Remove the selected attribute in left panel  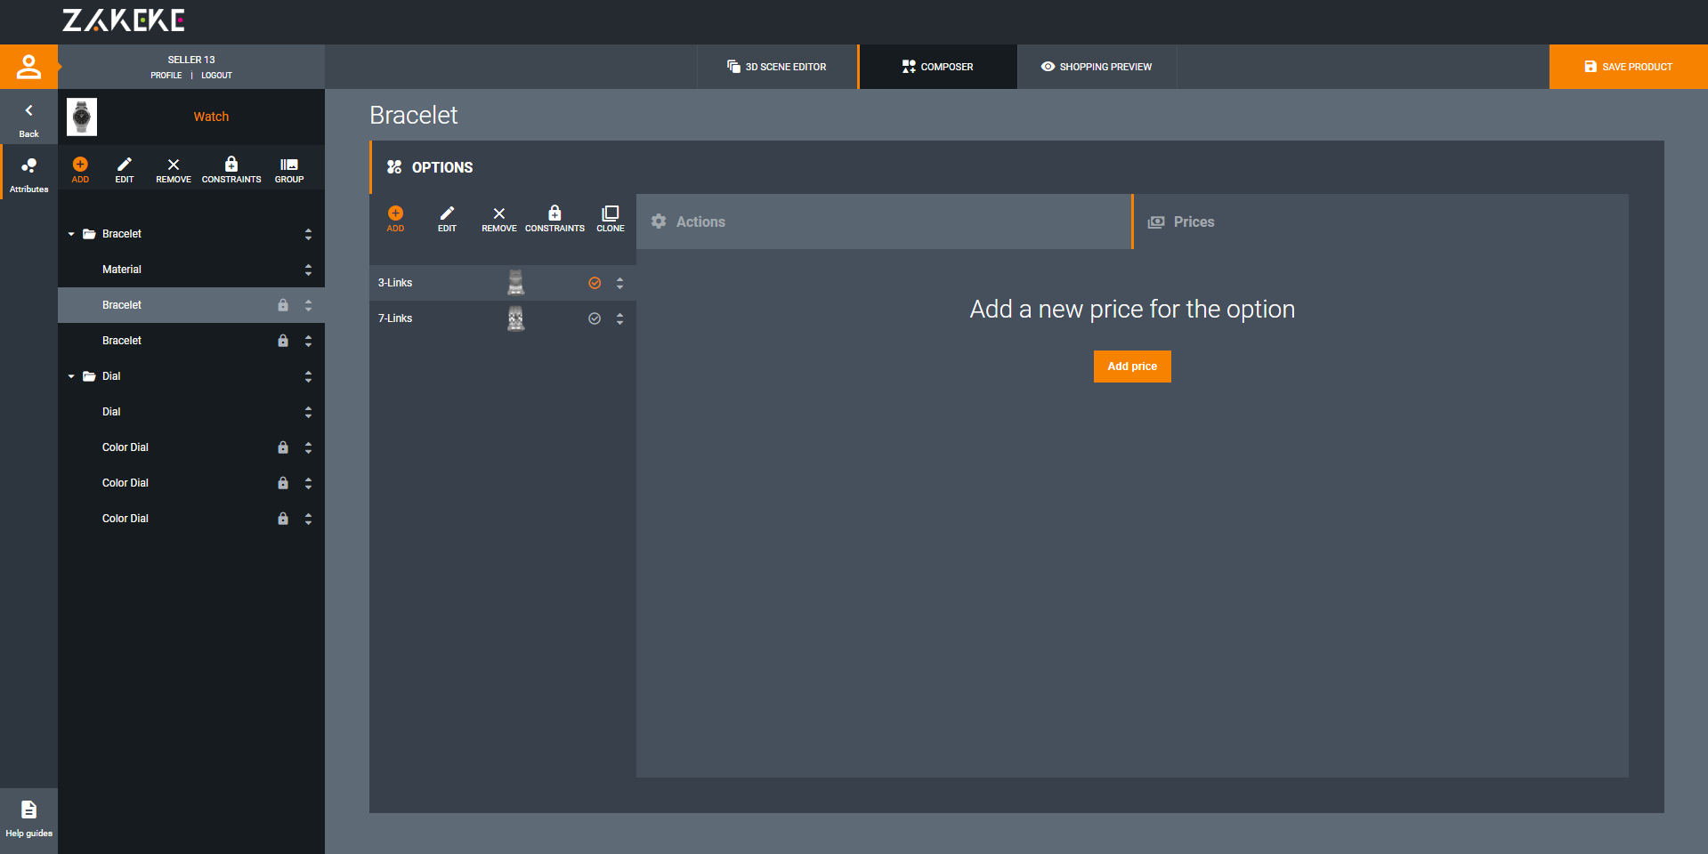coord(174,169)
